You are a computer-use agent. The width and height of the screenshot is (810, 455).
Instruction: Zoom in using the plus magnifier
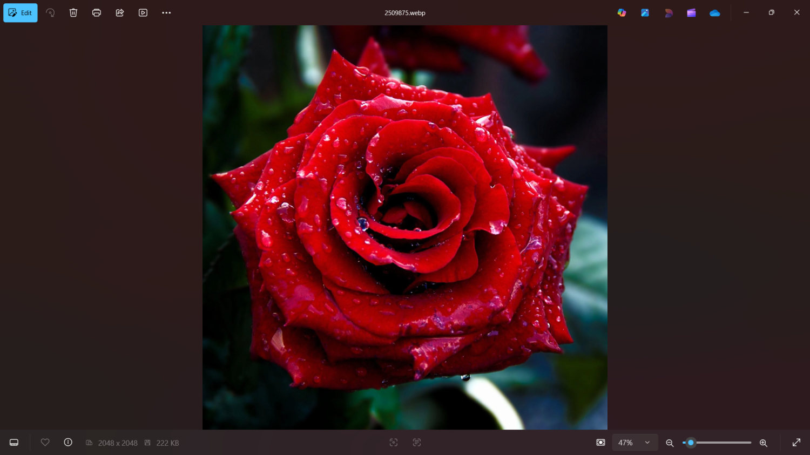[764, 443]
